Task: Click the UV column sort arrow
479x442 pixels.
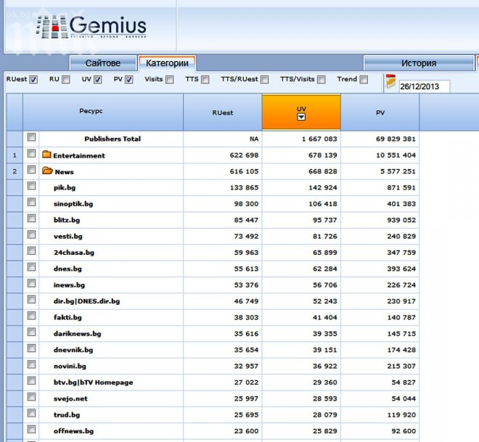Action: tap(301, 117)
